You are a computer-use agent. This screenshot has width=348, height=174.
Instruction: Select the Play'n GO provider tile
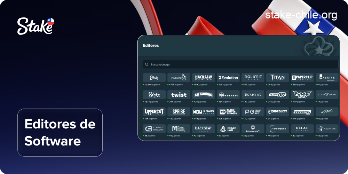click(x=278, y=95)
